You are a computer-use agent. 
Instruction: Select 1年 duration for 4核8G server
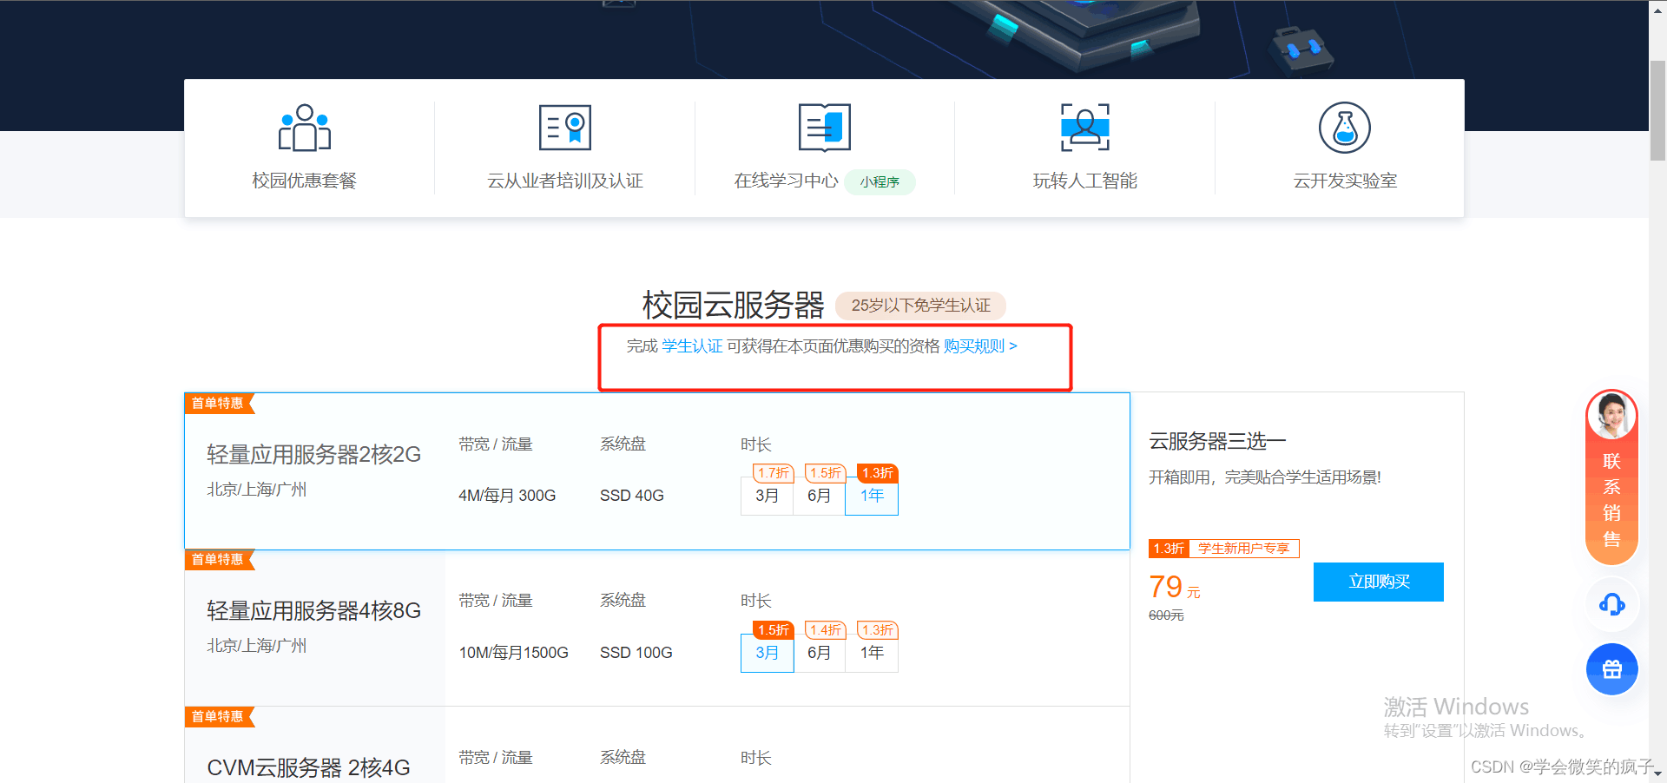click(872, 653)
